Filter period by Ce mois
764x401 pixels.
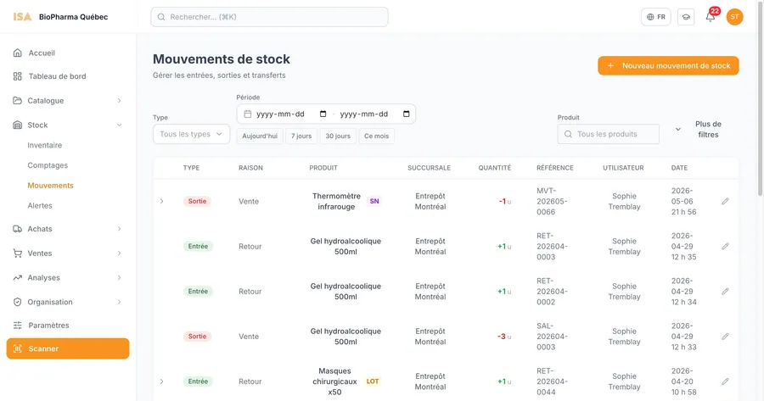point(377,136)
